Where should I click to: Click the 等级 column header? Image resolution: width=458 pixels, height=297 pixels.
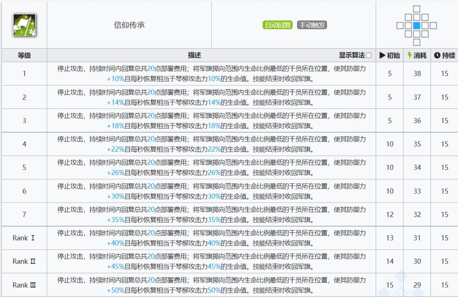[x=24, y=56]
